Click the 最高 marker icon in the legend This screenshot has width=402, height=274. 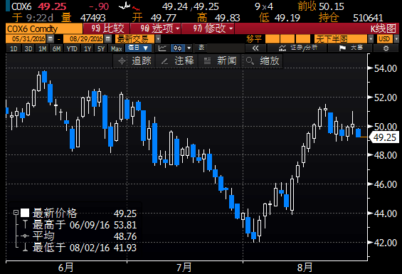pyautogui.click(x=25, y=224)
